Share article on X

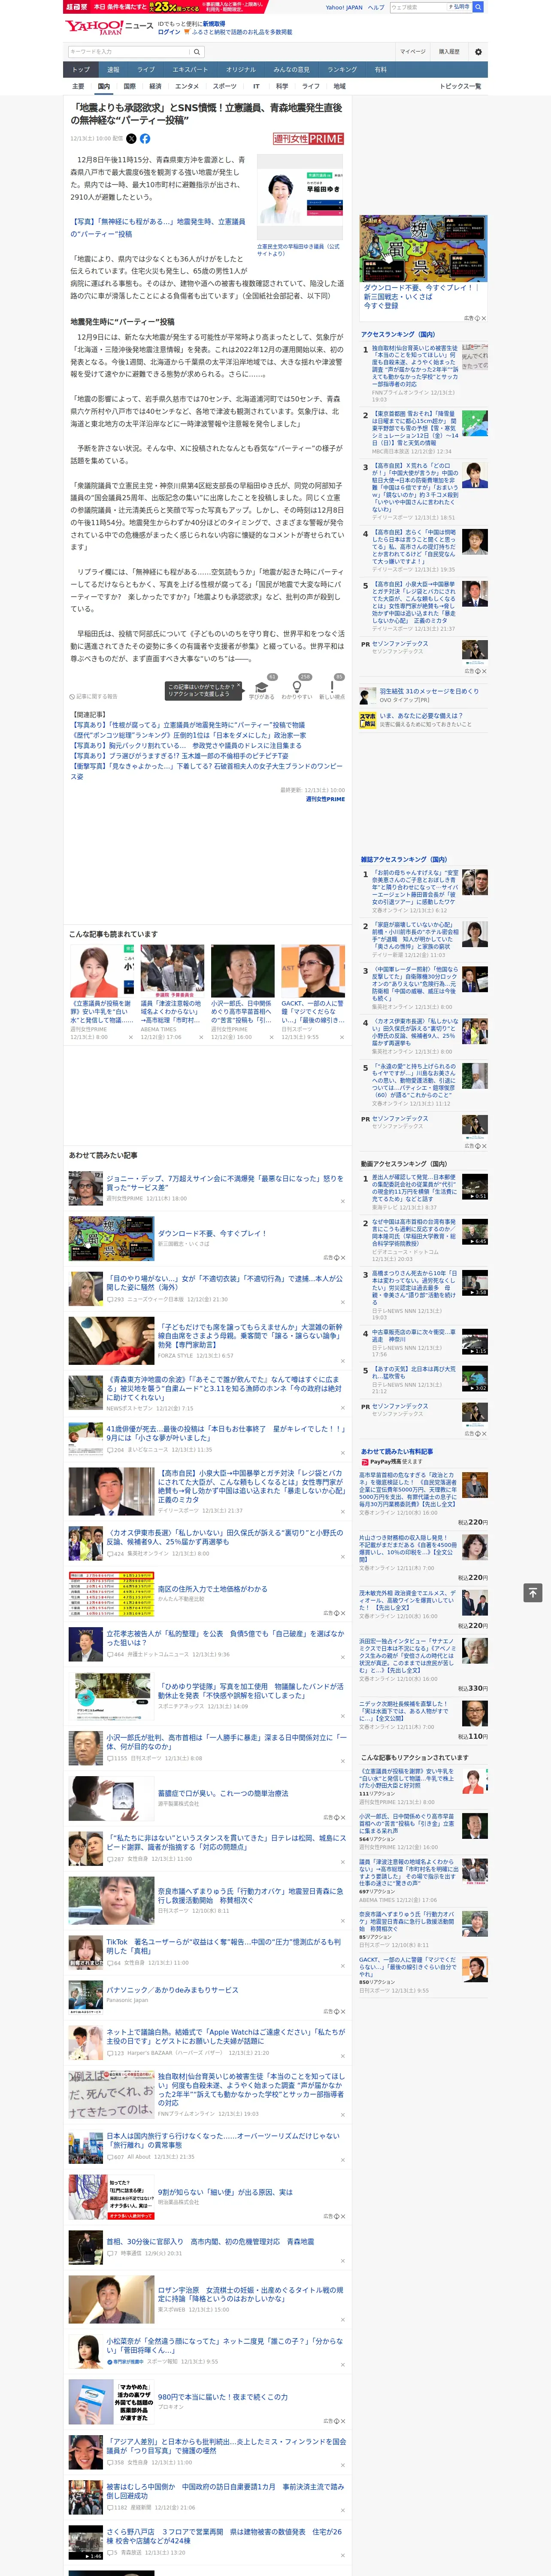(131, 139)
